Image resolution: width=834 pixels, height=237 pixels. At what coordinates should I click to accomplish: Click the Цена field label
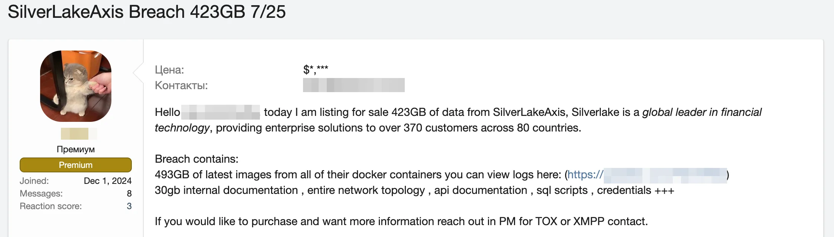click(169, 70)
